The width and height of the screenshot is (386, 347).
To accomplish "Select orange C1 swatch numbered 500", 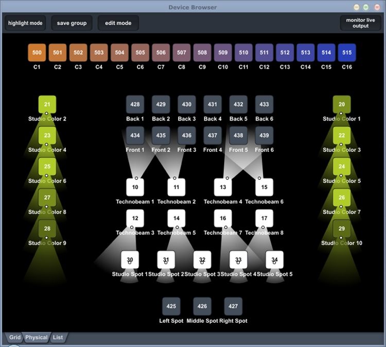I will click(x=37, y=53).
